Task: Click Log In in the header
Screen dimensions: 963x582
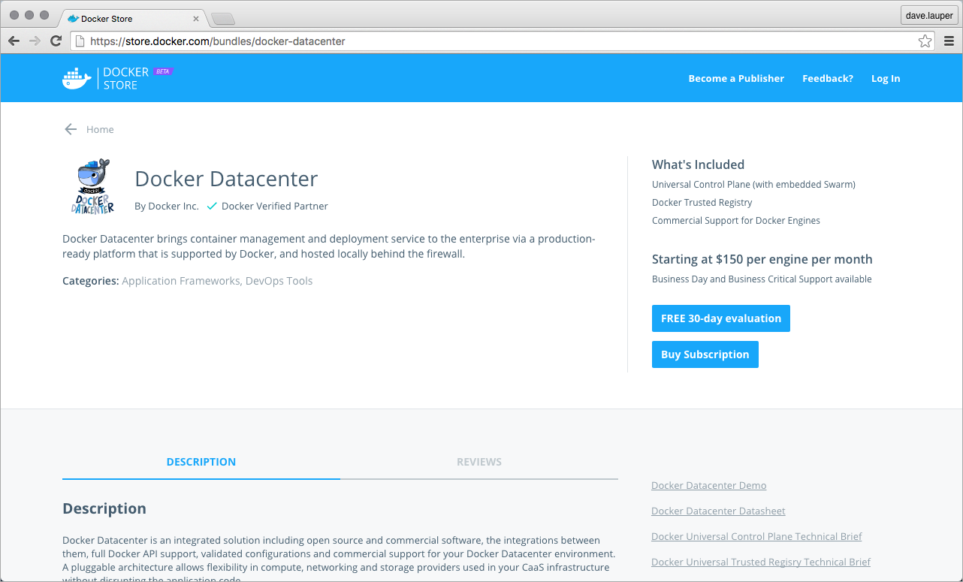Action: (x=885, y=78)
